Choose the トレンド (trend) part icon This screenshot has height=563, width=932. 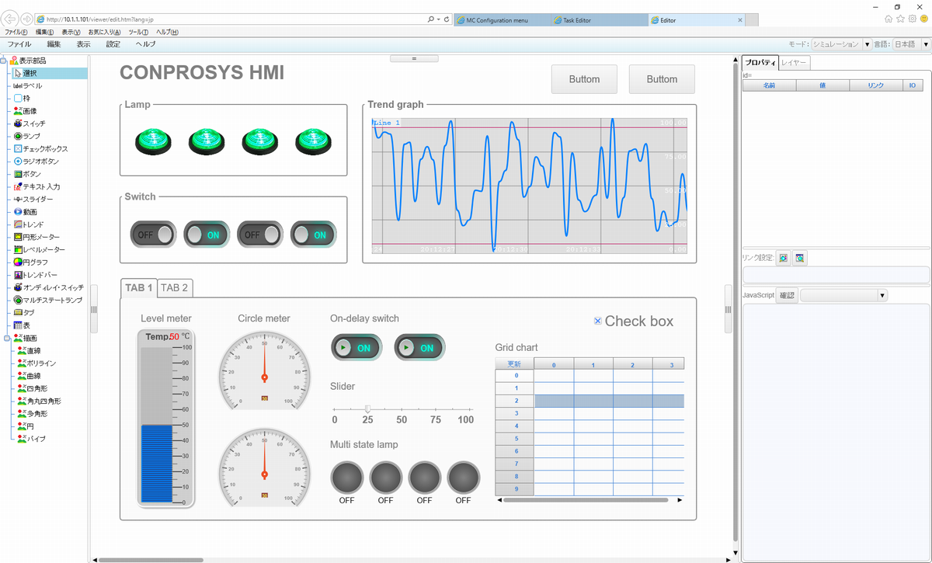(18, 224)
